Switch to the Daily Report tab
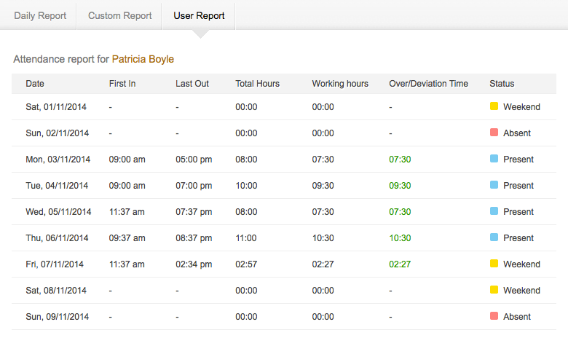This screenshot has height=338, width=568. (40, 15)
